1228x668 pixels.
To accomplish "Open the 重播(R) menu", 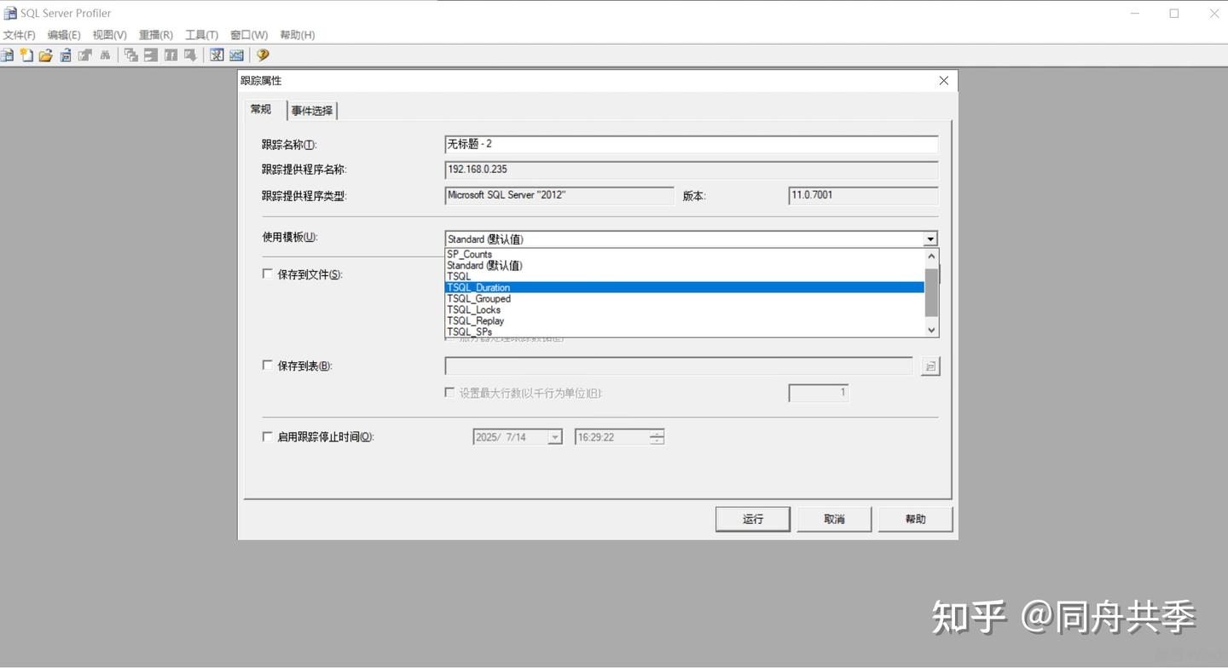I will pyautogui.click(x=156, y=35).
